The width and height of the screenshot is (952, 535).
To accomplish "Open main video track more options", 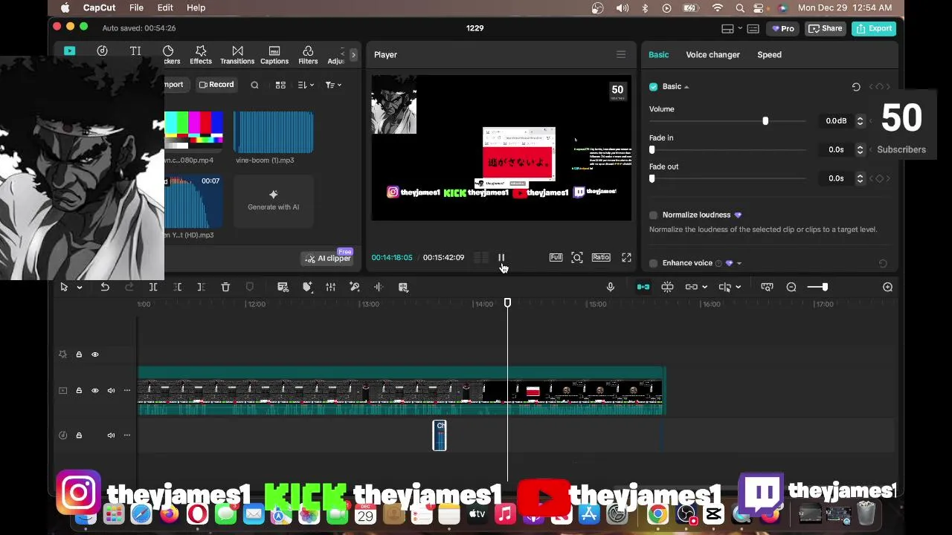I will [x=127, y=391].
